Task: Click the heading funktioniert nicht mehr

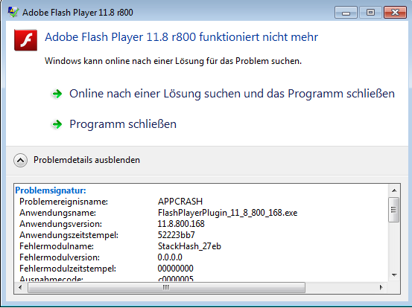Action: click(181, 36)
